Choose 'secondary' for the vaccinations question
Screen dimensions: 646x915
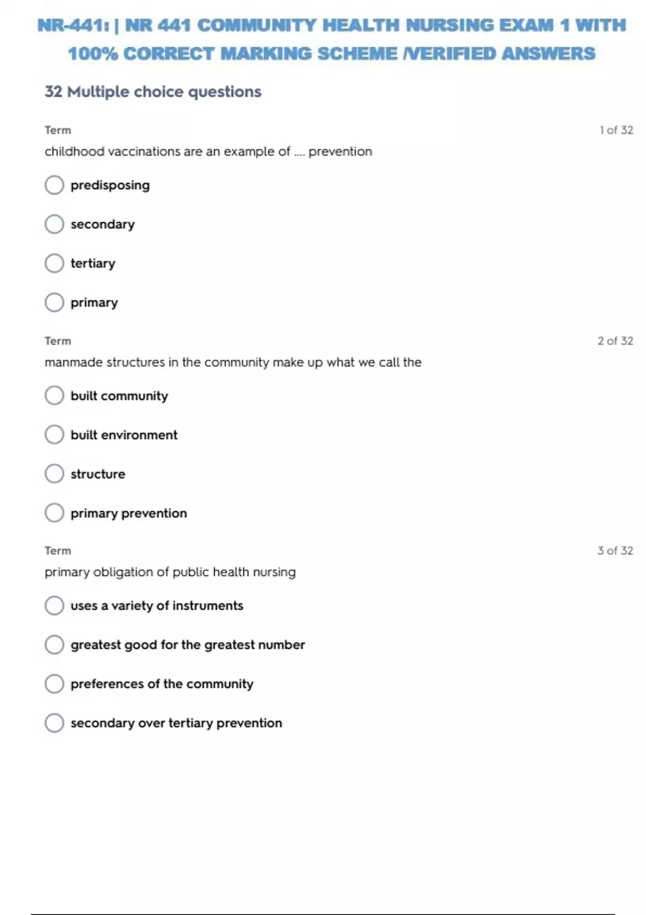click(x=54, y=224)
